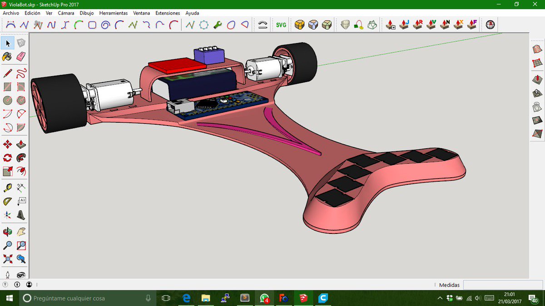Open the Cámara menu
Screen dimensions: 545x306
66,13
